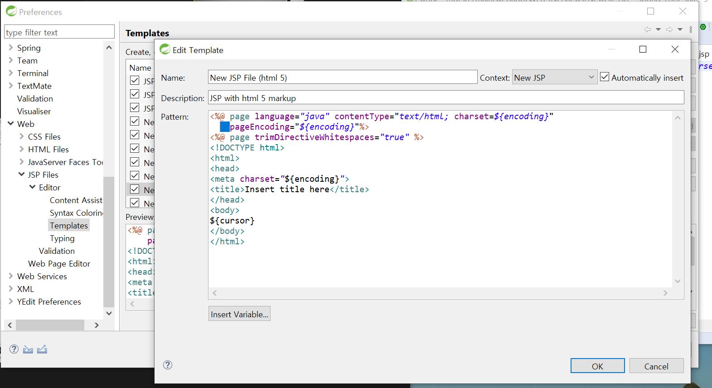Screen dimensions: 712x388
Task: Click preferences tree scroll down arrow
Action: [109, 313]
